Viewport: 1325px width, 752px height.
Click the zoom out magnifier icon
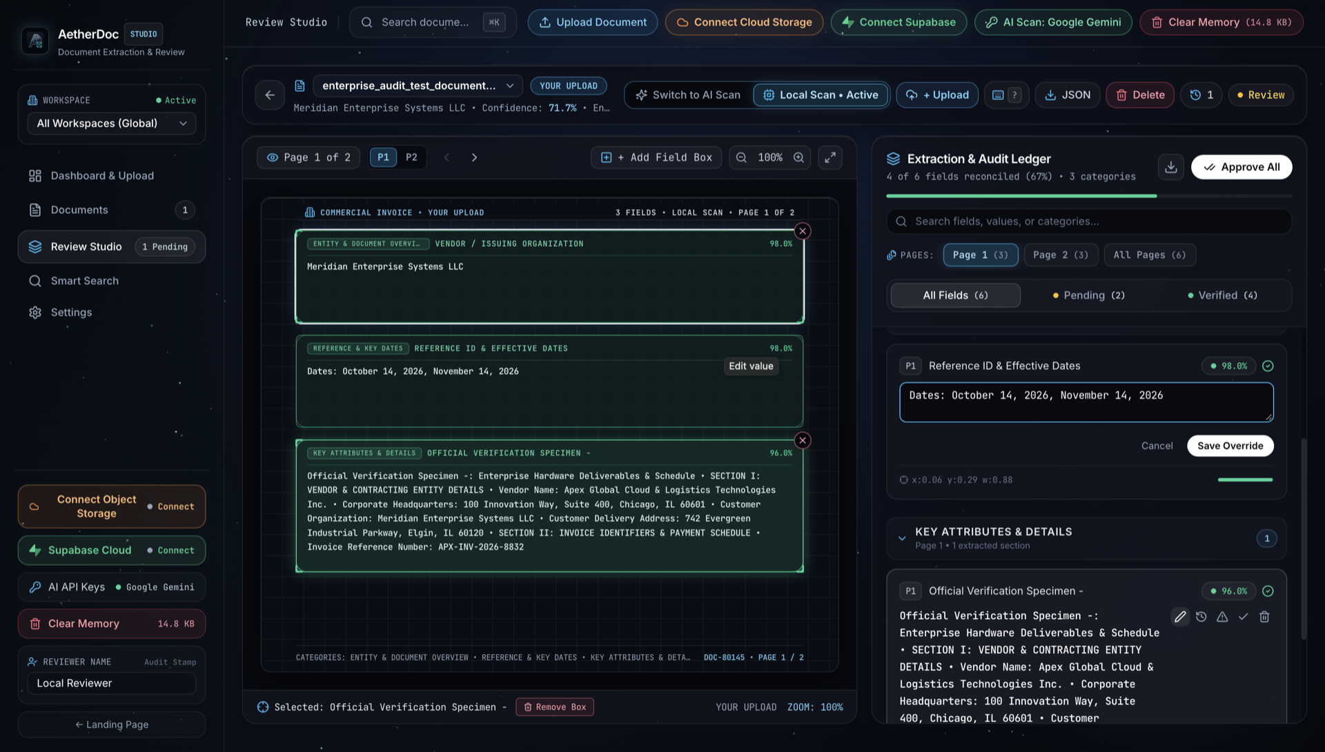point(741,157)
